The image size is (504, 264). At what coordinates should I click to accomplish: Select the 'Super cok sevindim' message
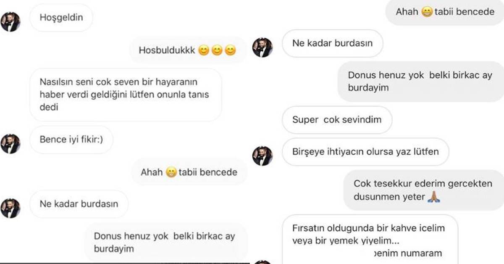click(x=337, y=120)
